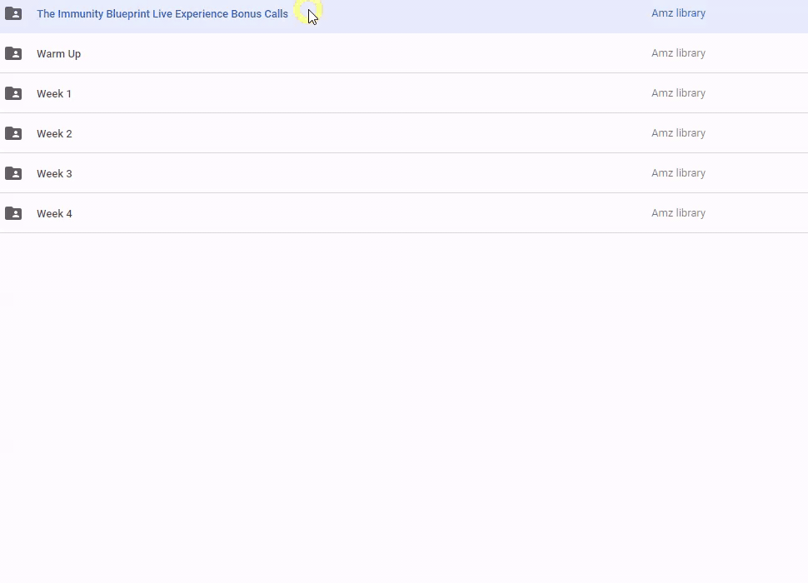Click Amz library owner beside Week 1
808x583 pixels.
pyautogui.click(x=678, y=93)
